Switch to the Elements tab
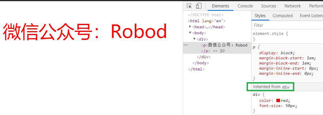 pos(220,6)
